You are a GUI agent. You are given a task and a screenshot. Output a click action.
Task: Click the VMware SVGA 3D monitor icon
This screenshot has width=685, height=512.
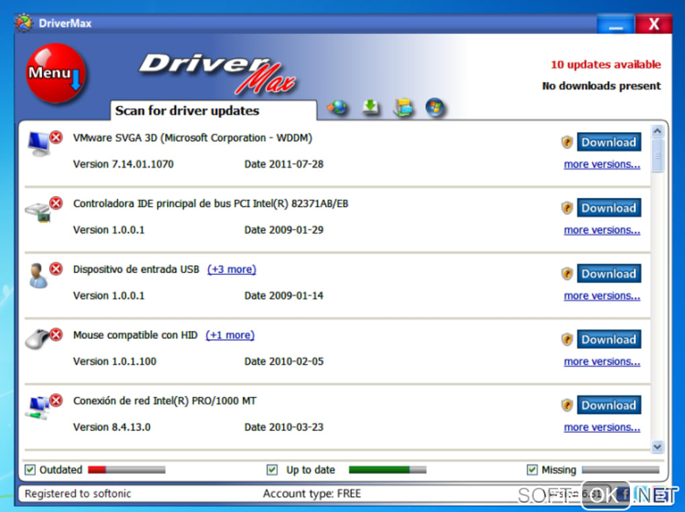(39, 144)
